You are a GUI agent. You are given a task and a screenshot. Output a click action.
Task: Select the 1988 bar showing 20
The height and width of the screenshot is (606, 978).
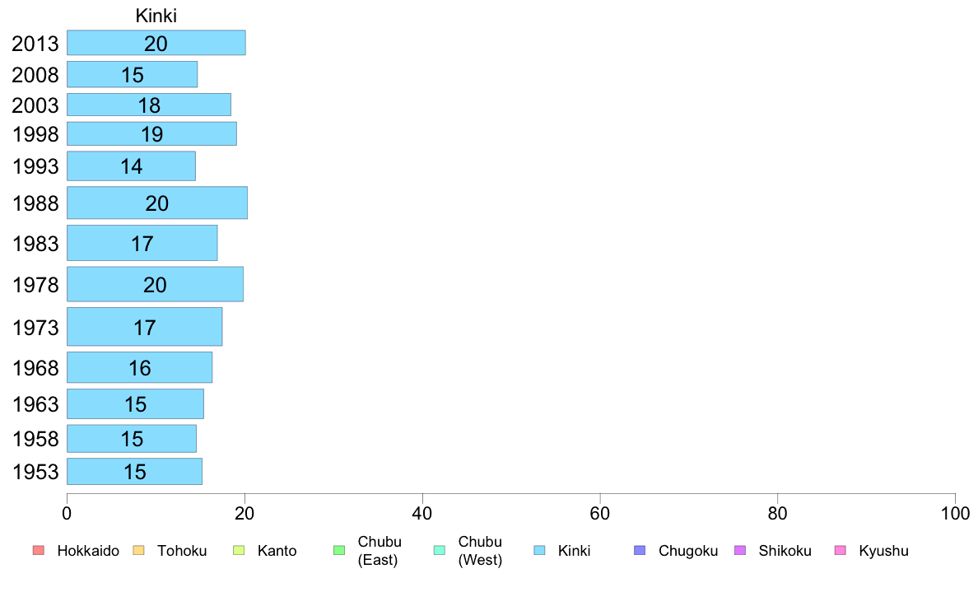point(156,203)
